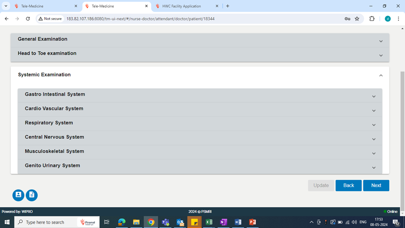Switch to Google Chrome in the taskbar
The height and width of the screenshot is (228, 405).
[151, 222]
